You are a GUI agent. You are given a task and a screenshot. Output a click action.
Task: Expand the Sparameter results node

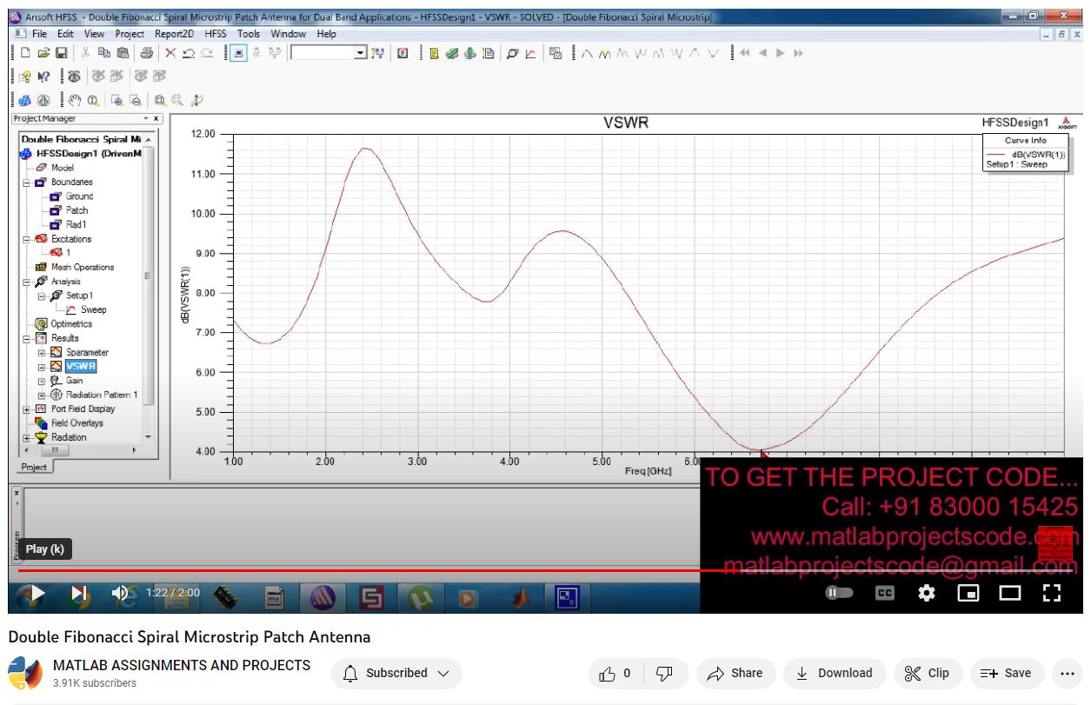[x=41, y=353]
